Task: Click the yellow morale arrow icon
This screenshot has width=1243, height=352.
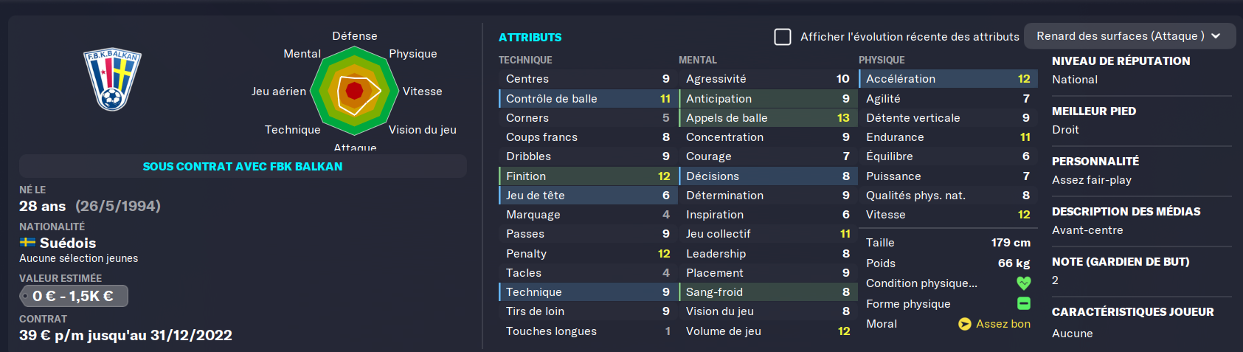Action: click(964, 324)
